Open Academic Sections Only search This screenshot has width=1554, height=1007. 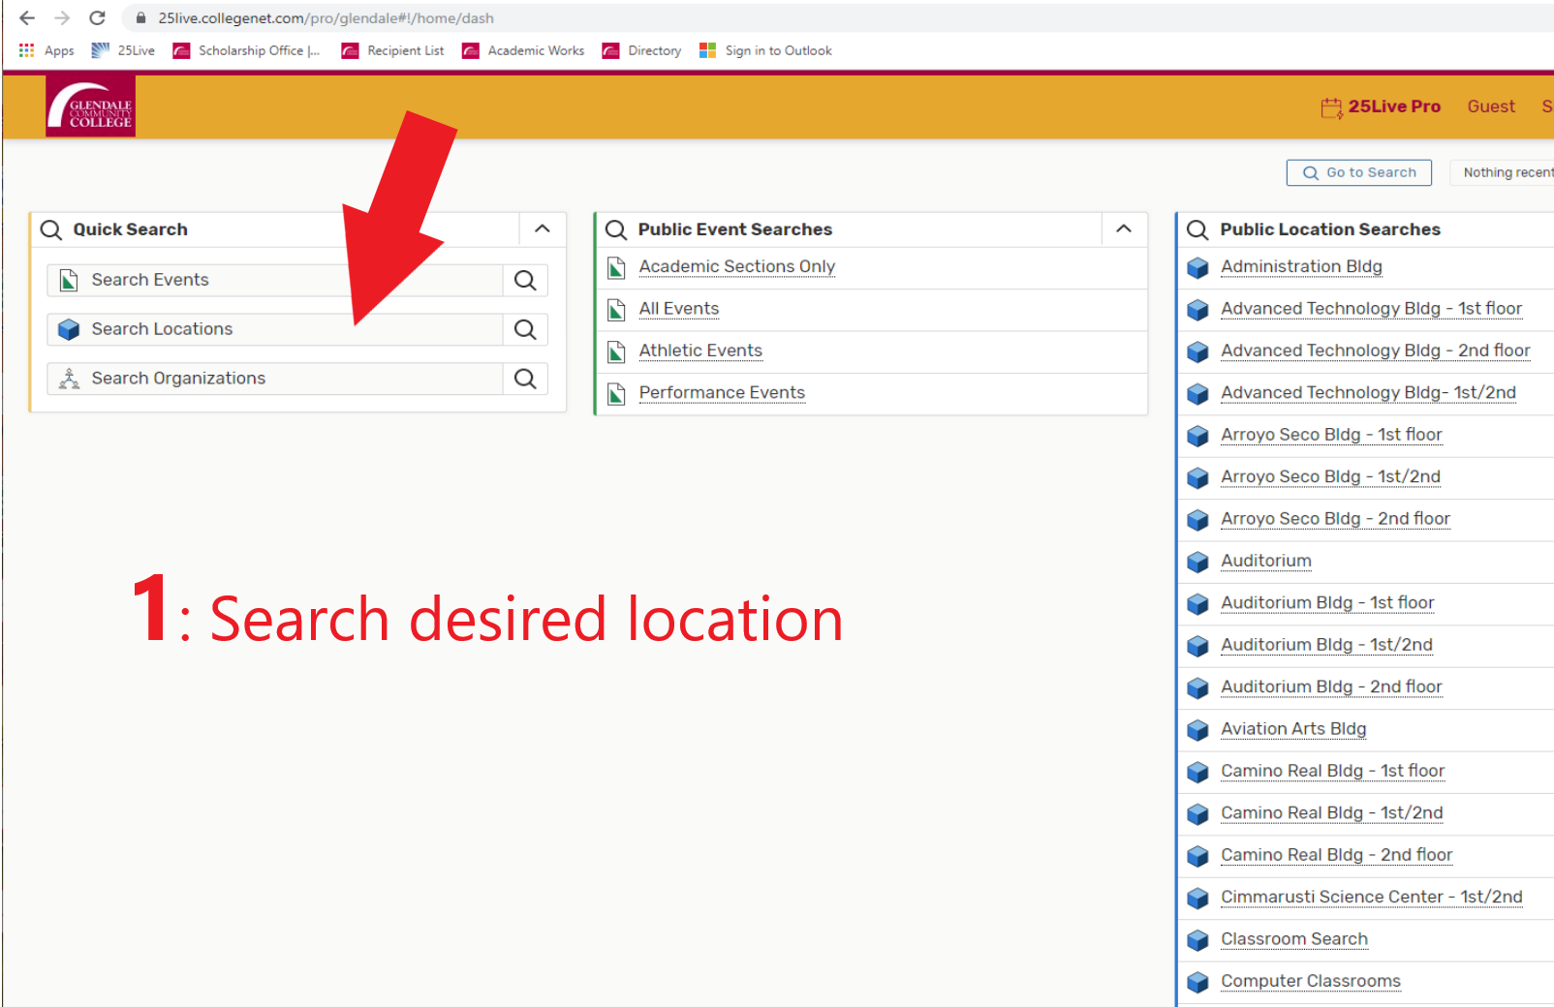point(736,266)
